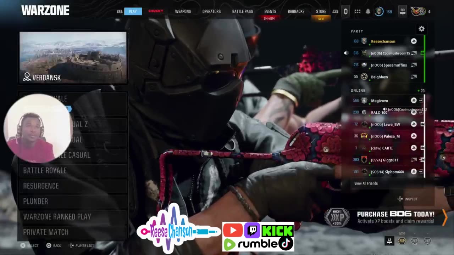454x255 pixels.
Task: Open the Chucky tab
Action: (x=156, y=11)
